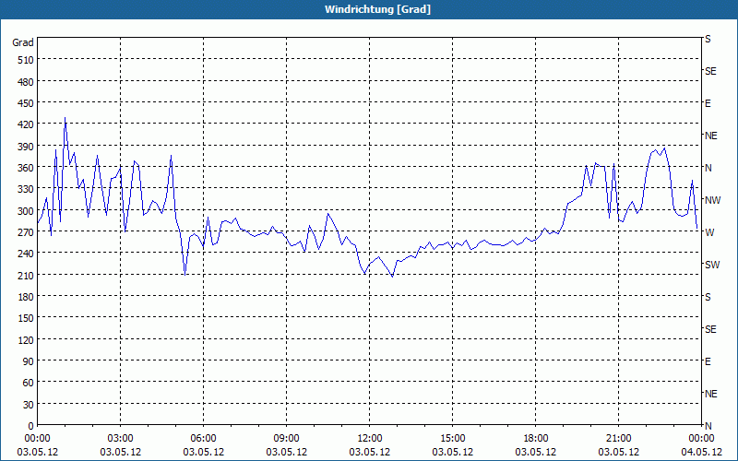Click the date label "04.05.12"

click(701, 452)
